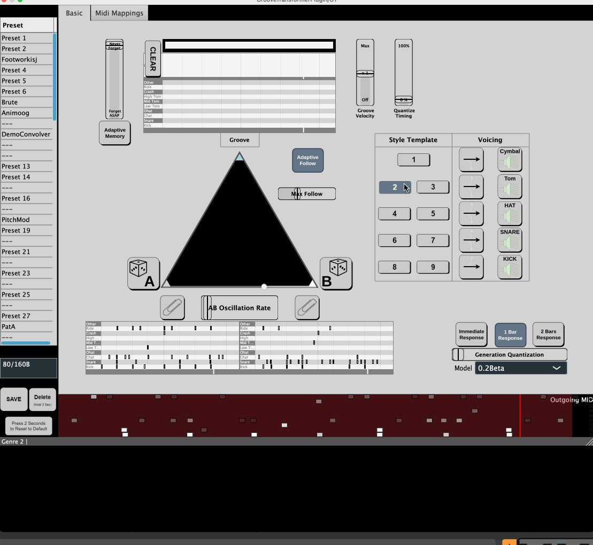The height and width of the screenshot is (545, 593).
Task: Toggle the Adaptive Follow button
Action: pos(307,160)
